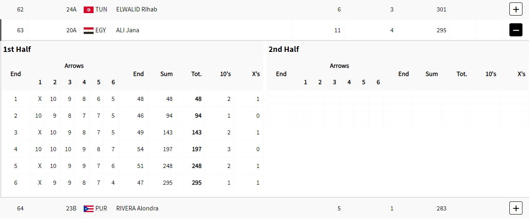Collapse ALI Jana's score details
Viewport: 529px width, 219px height.
516,30
